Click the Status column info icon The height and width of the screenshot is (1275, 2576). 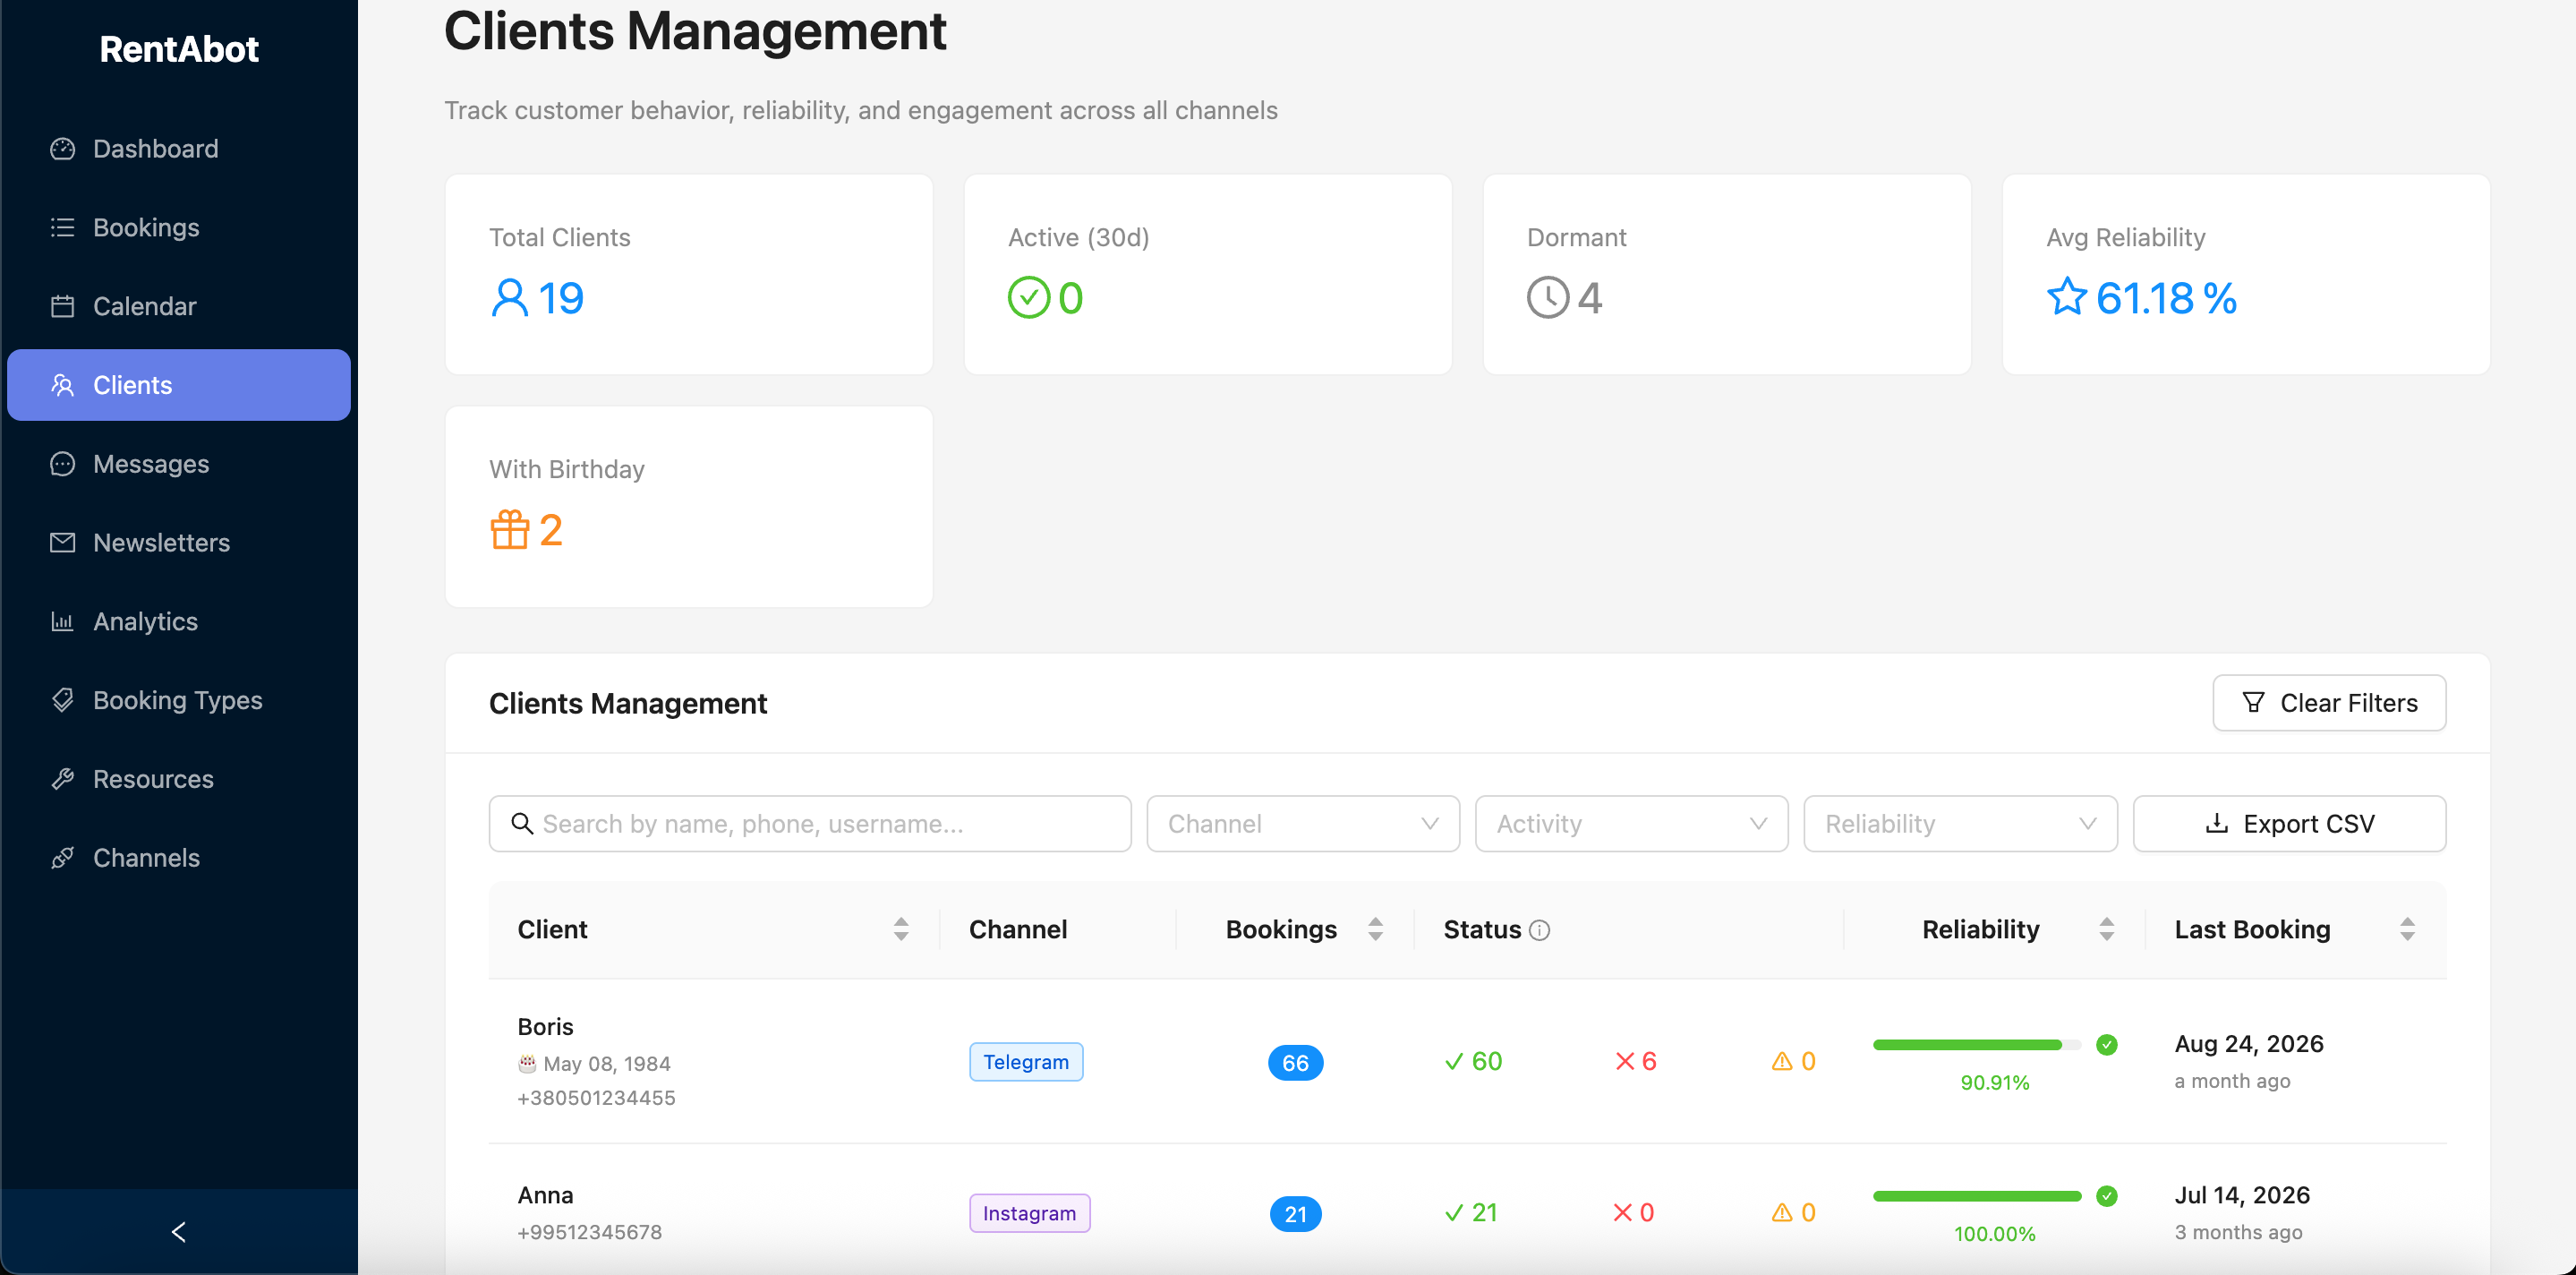point(1540,930)
